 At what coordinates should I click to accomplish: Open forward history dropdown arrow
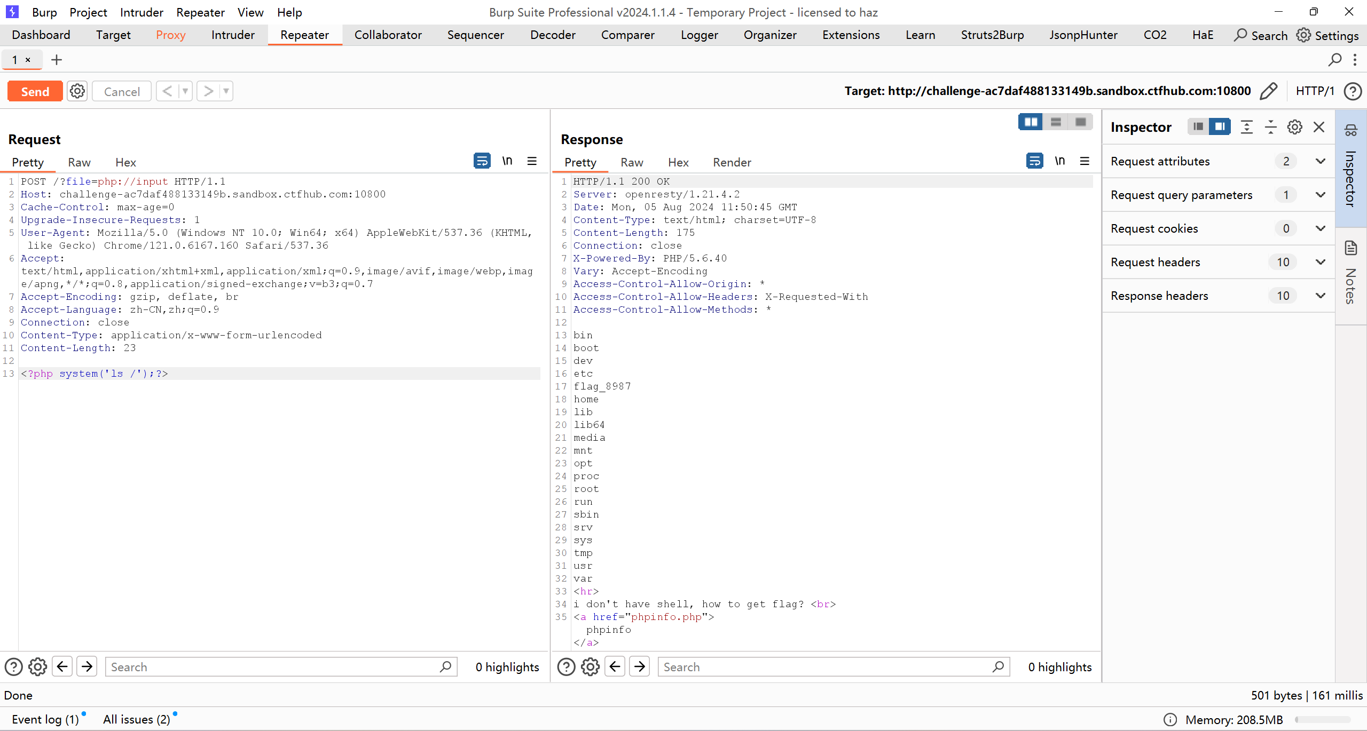click(226, 91)
